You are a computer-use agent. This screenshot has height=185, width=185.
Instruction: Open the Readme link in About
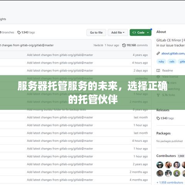point(167,71)
